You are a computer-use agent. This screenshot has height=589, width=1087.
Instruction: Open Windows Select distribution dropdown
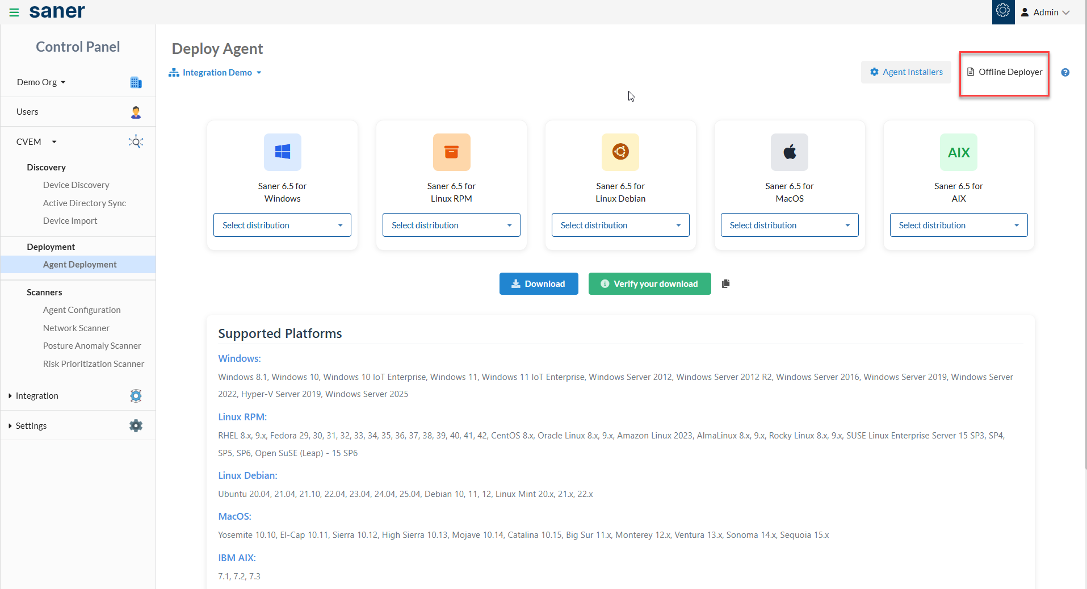[x=283, y=225]
